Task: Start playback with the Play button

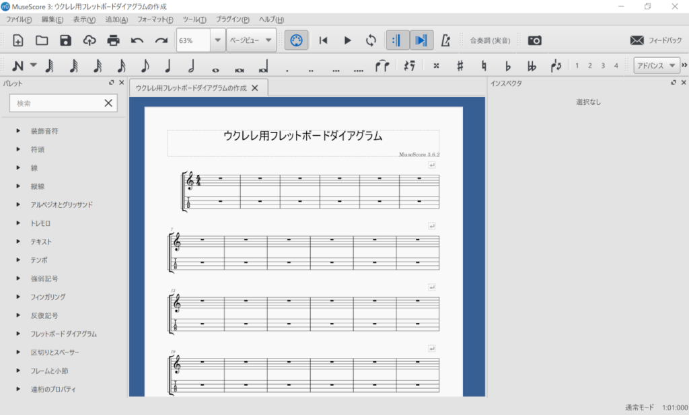Action: (x=347, y=40)
